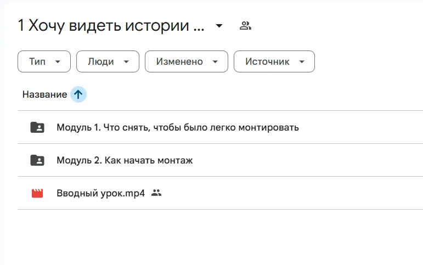Click the red video icon of Вводный урок.mp4
423x265 pixels.
[x=37, y=193]
